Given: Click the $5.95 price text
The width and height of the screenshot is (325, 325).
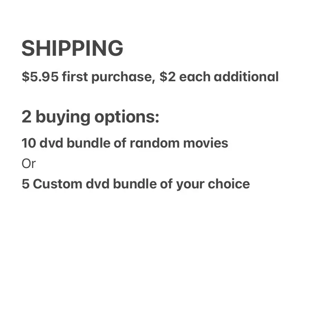Looking at the screenshot, I should [40, 77].
